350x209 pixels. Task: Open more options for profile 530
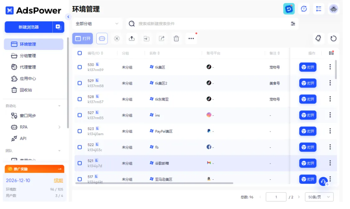(330, 67)
